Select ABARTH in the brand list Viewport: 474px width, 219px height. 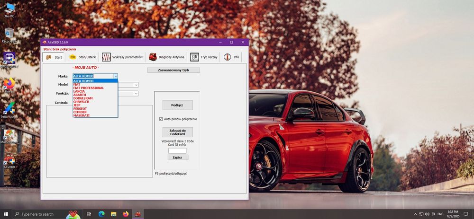(95, 95)
